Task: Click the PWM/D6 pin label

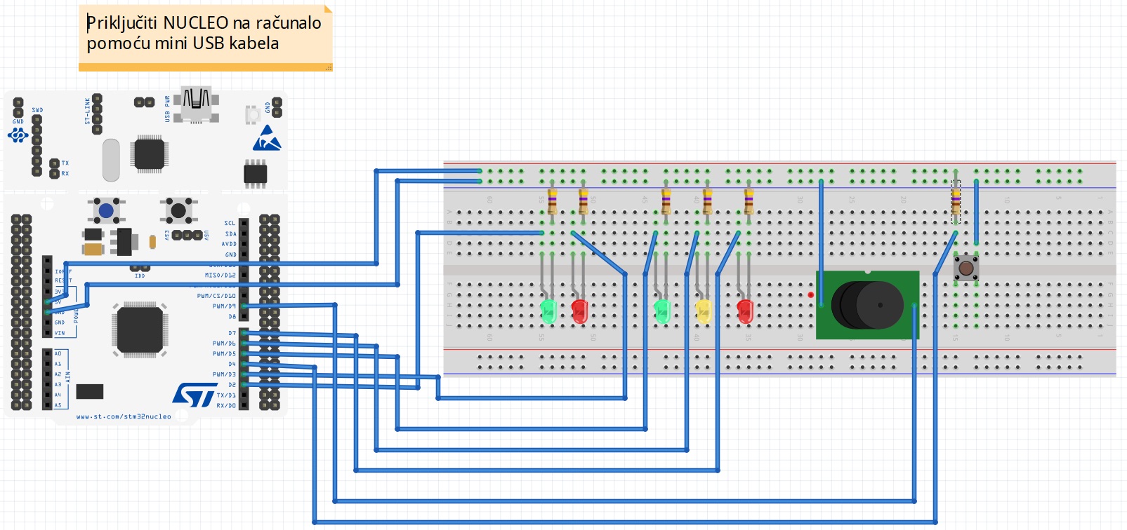Action: click(x=224, y=344)
